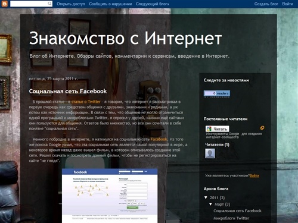Click the search magnifier icon in navbar
The width and height of the screenshot is (298, 223).
[x=49, y=4]
